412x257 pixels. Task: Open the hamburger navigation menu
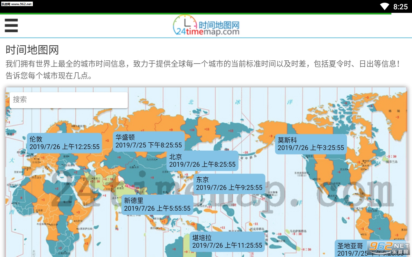click(11, 25)
